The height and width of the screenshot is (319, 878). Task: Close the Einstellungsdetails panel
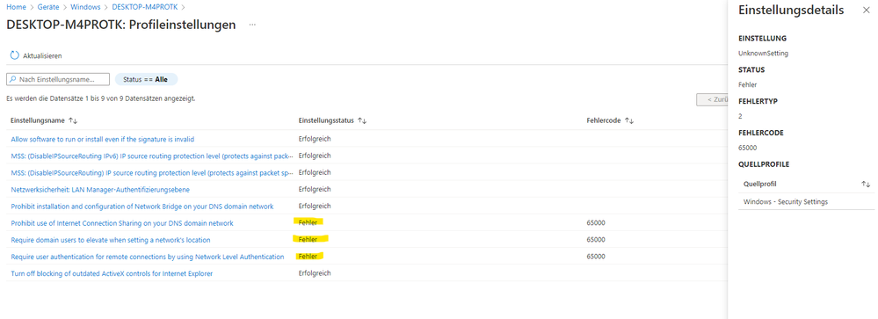[x=867, y=11]
